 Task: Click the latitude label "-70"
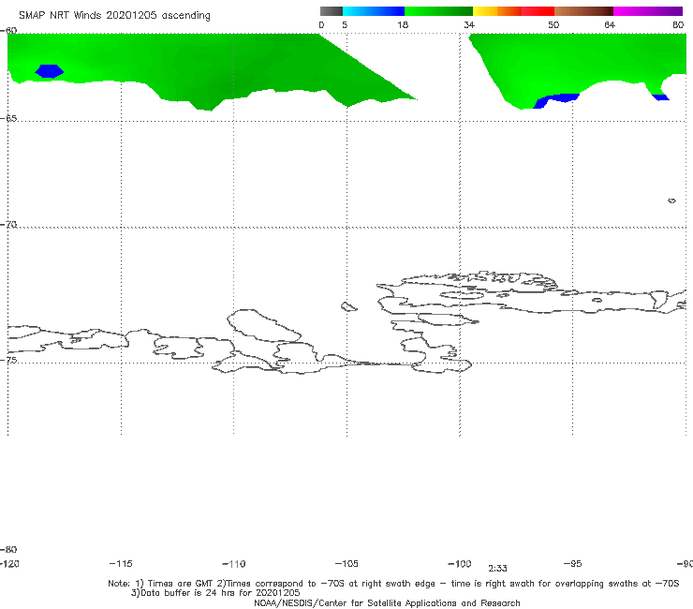8,225
